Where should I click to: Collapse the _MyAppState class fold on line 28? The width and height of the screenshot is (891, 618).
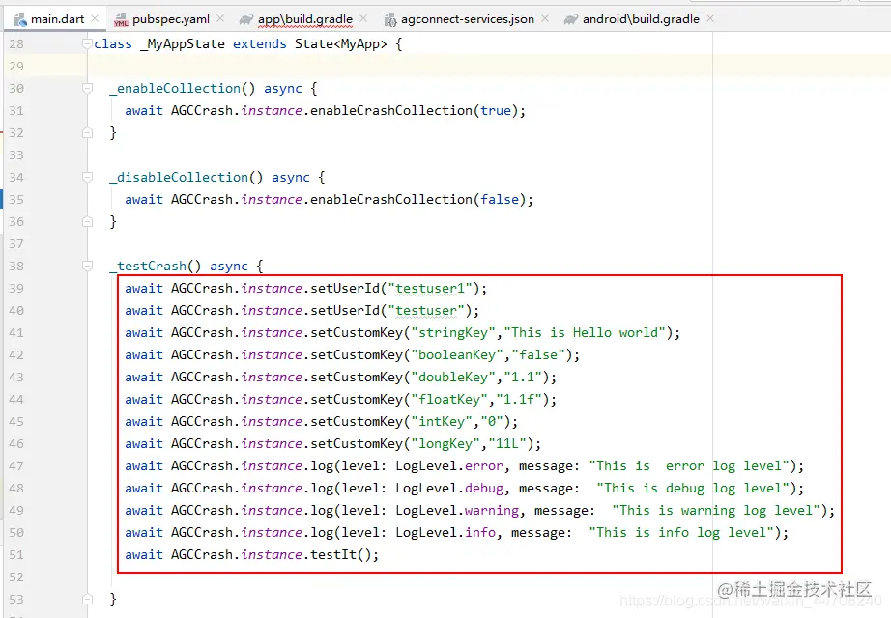(88, 43)
